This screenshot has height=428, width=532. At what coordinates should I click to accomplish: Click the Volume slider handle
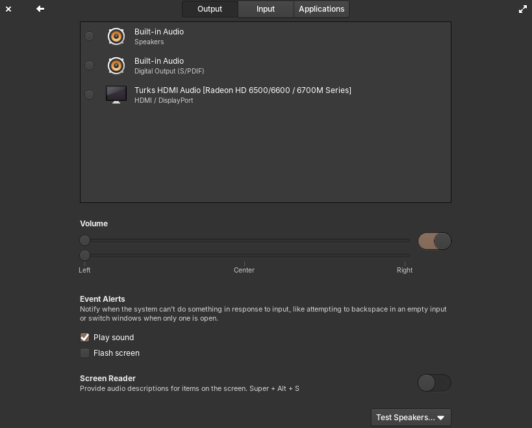(84, 240)
